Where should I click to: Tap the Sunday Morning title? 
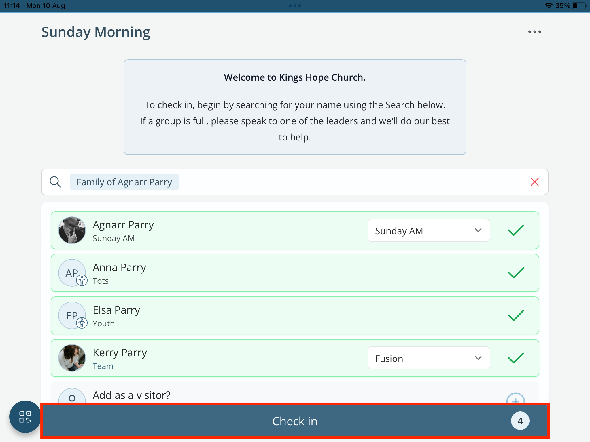96,32
